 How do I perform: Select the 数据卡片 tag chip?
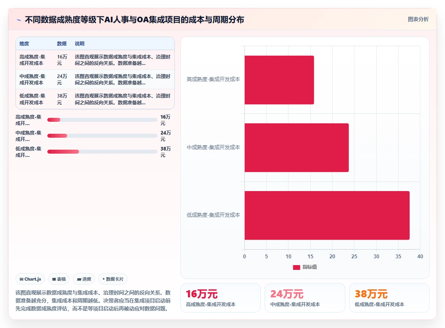coord(113,279)
